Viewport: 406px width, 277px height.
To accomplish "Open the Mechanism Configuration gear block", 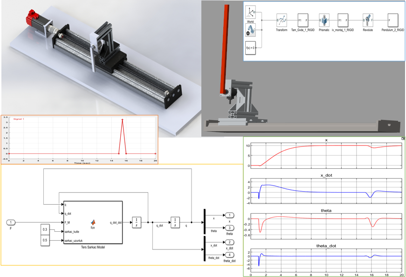I will point(250,30).
